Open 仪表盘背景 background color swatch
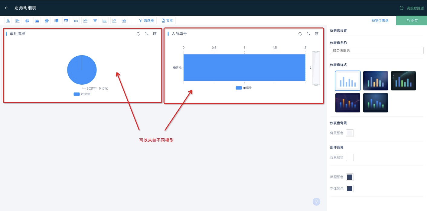The width and height of the screenshot is (427, 211). (x=350, y=133)
